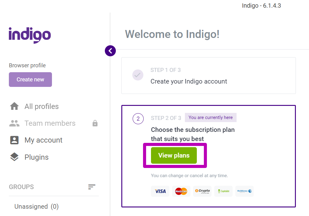Click the Create new button
Screen dimensions: 309x216
[30, 80]
